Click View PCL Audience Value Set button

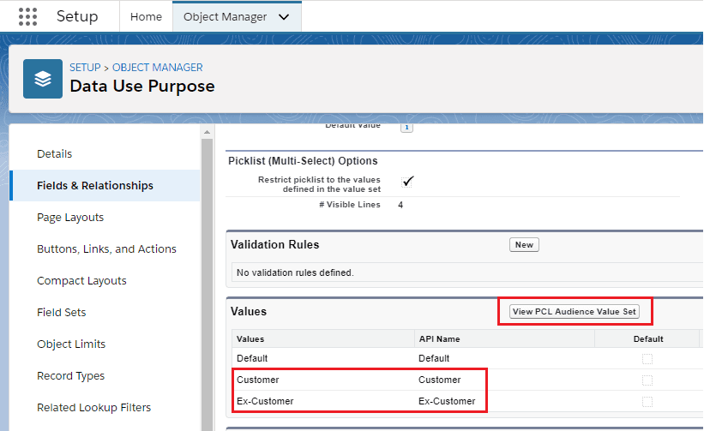coord(575,312)
